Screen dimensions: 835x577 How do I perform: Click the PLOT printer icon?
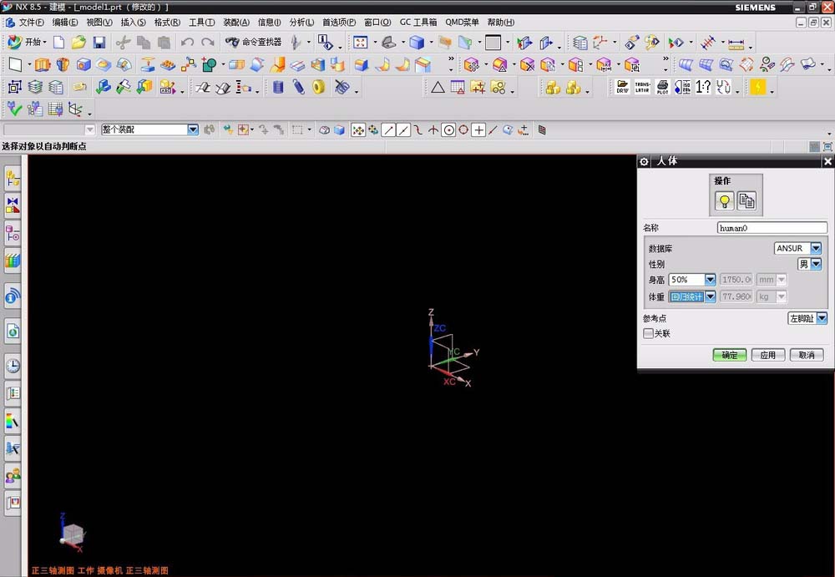tap(662, 87)
